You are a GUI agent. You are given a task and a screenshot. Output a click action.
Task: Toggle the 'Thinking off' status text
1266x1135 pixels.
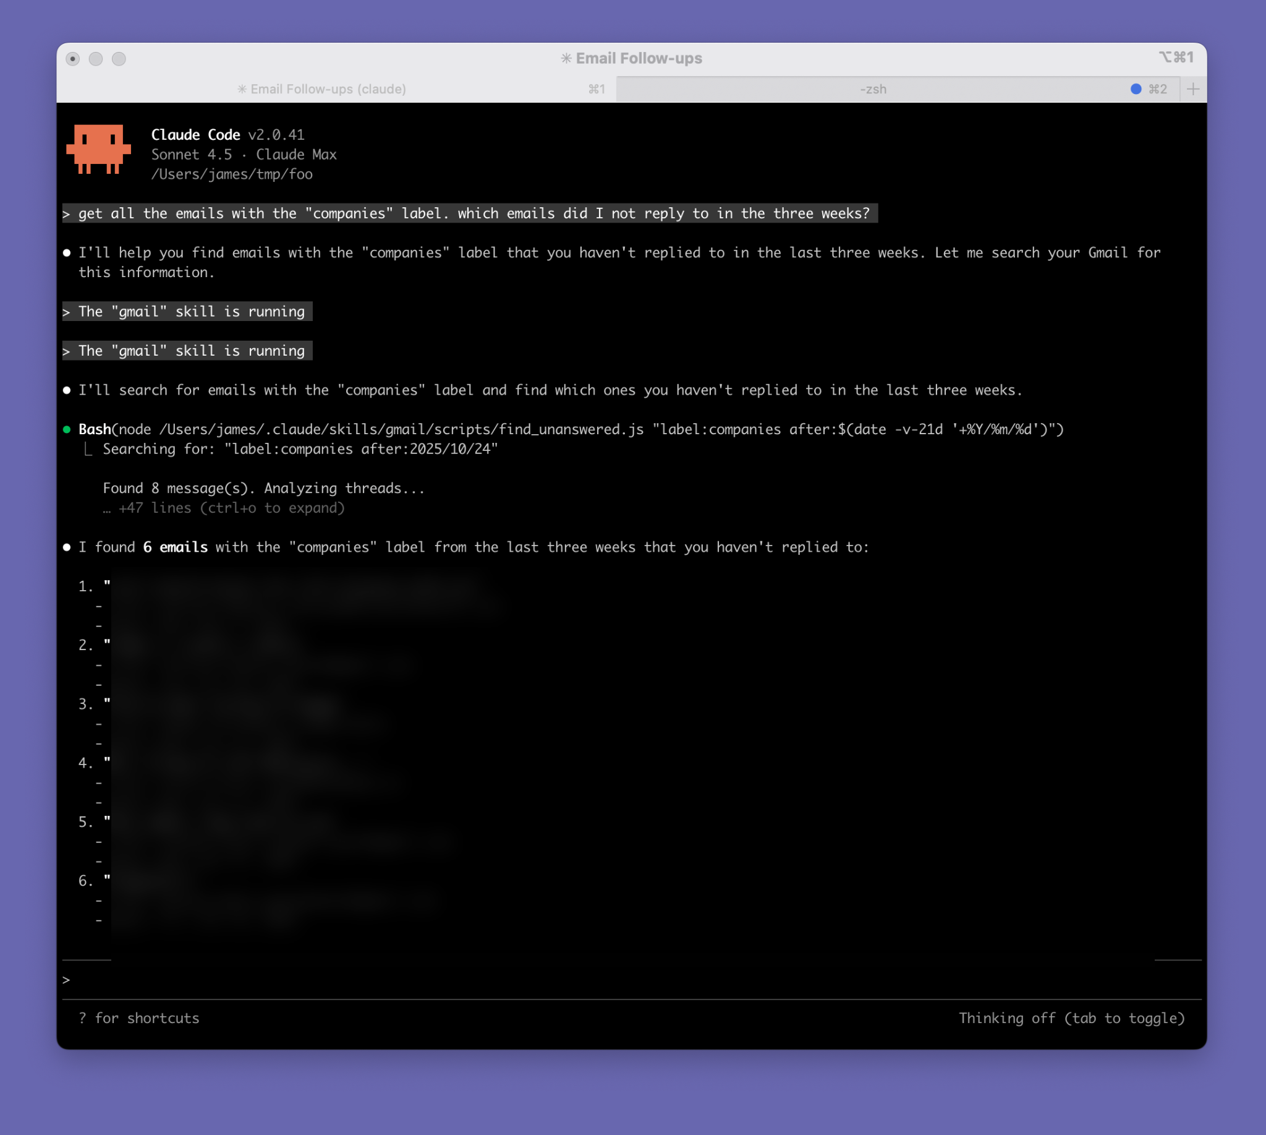click(1071, 1018)
